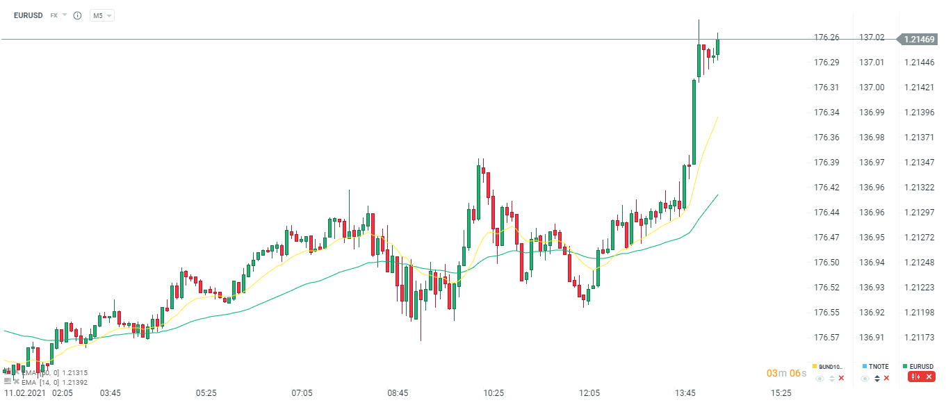Click the BUND10 scale up/down arrows
Viewport: 946px width, 405px height.
tap(831, 379)
